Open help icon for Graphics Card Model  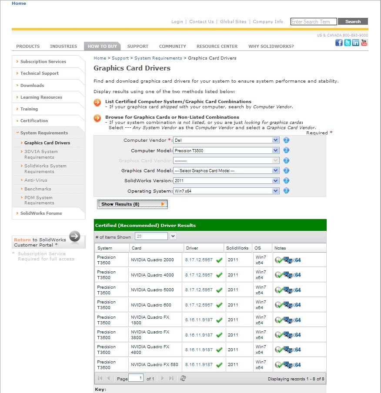pos(286,170)
